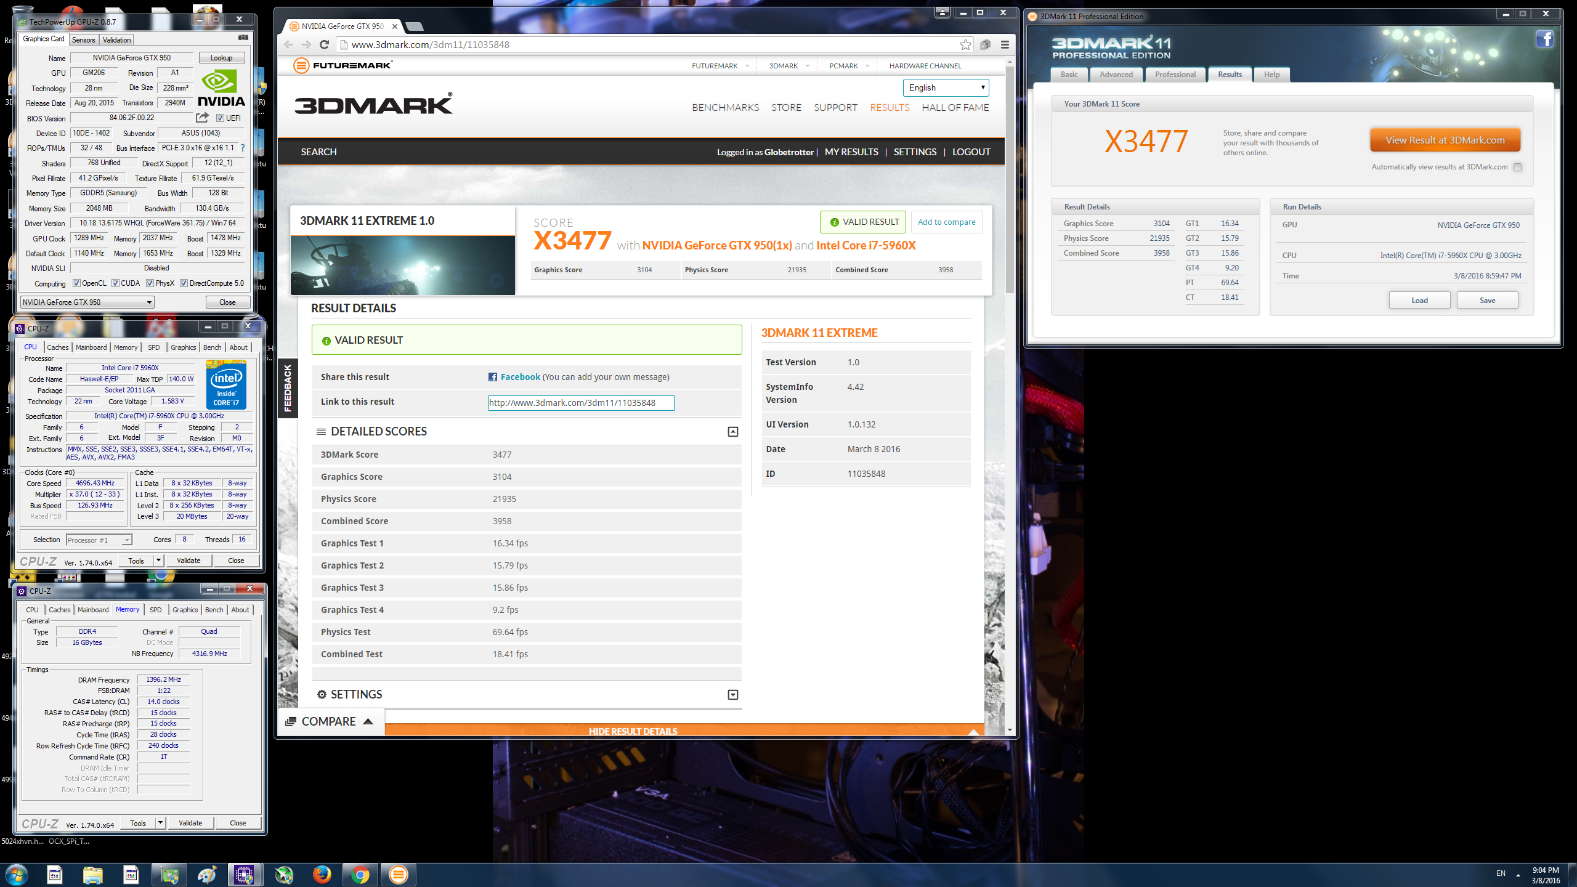1577x887 pixels.
Task: Click the Facebook icon in 3DMark 11 window
Action: click(1544, 39)
